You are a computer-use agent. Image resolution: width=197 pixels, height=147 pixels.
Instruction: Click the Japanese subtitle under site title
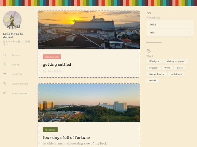(16, 43)
